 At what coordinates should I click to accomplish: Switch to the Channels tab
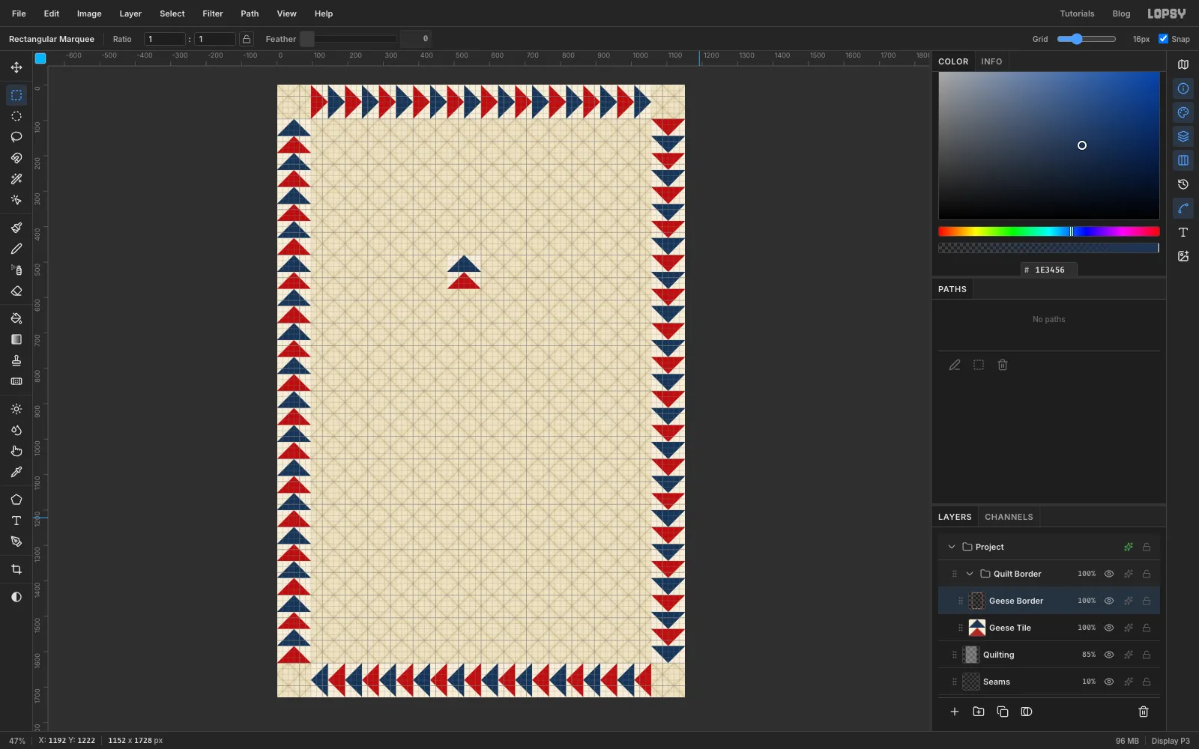click(1009, 517)
